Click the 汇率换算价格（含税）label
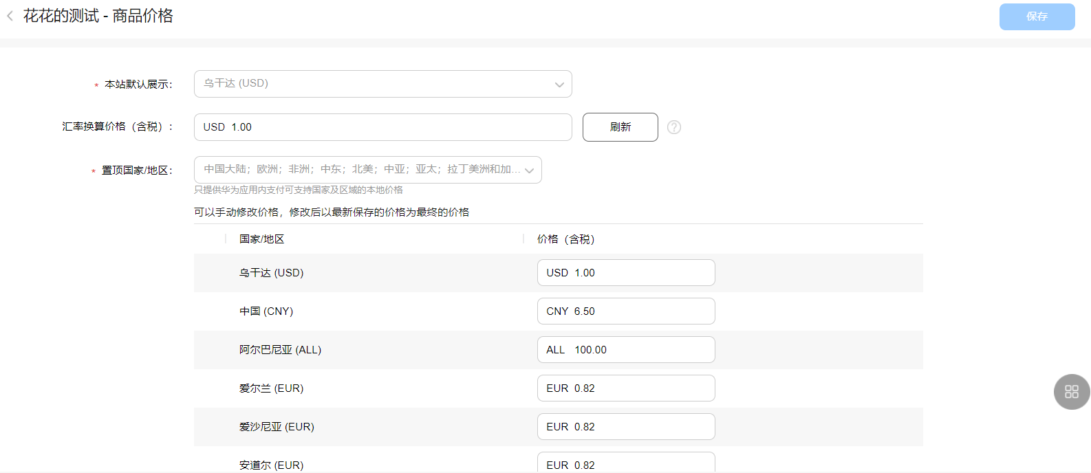 point(118,126)
